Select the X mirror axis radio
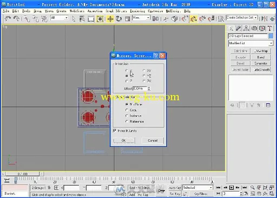The height and width of the screenshot is (198, 277). click(127, 70)
